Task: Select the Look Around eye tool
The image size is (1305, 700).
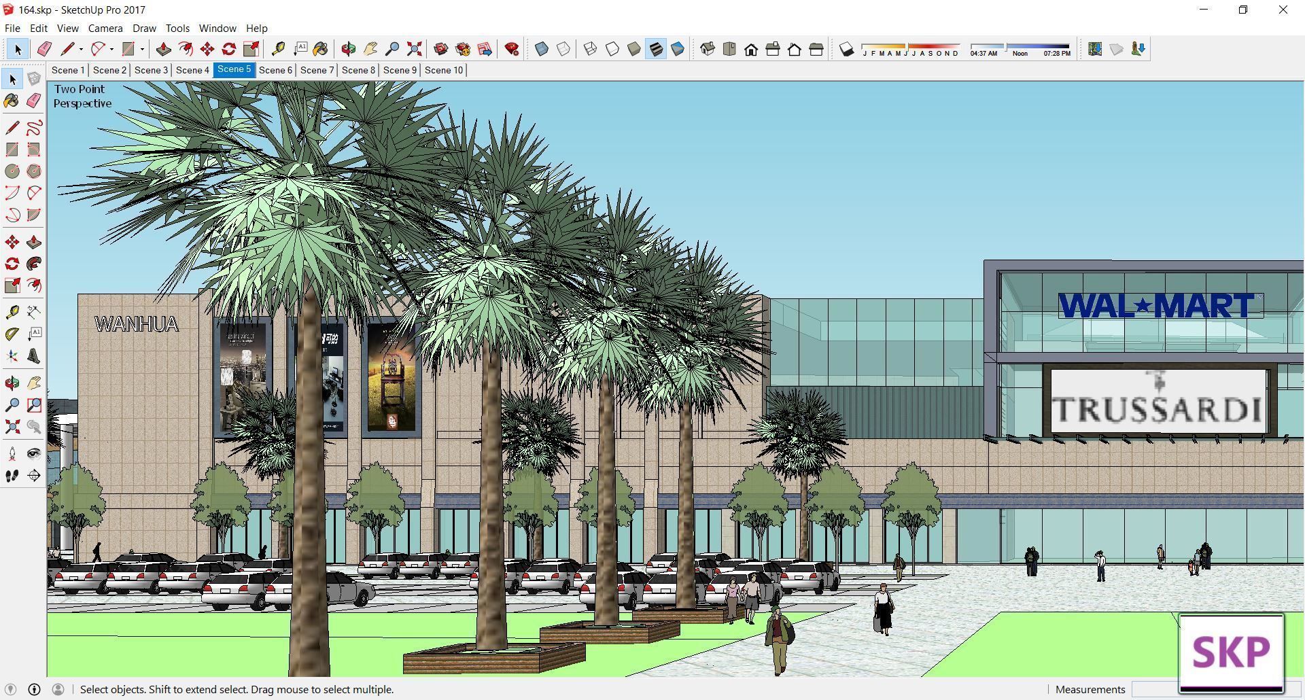Action: [x=34, y=454]
